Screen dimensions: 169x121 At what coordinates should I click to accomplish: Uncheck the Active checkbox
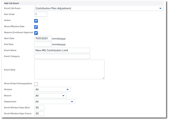(x=36, y=21)
